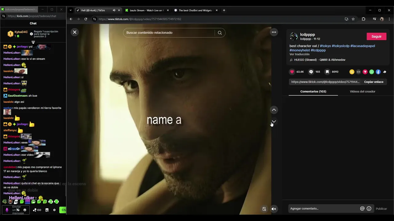Viewport: 394px width, 221px height.
Task: Click the three-bubbles points icon in Kick chat
Action: 34,210
